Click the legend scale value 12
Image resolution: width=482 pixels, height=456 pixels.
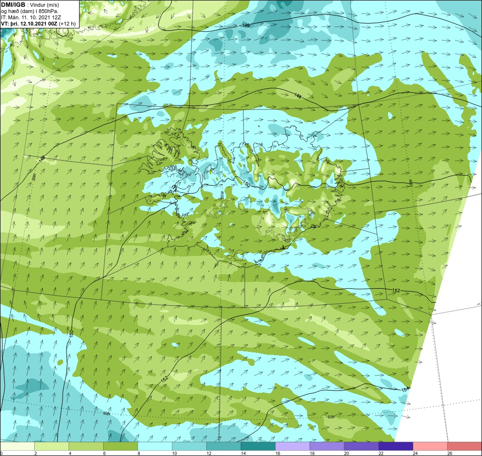pos(209,453)
